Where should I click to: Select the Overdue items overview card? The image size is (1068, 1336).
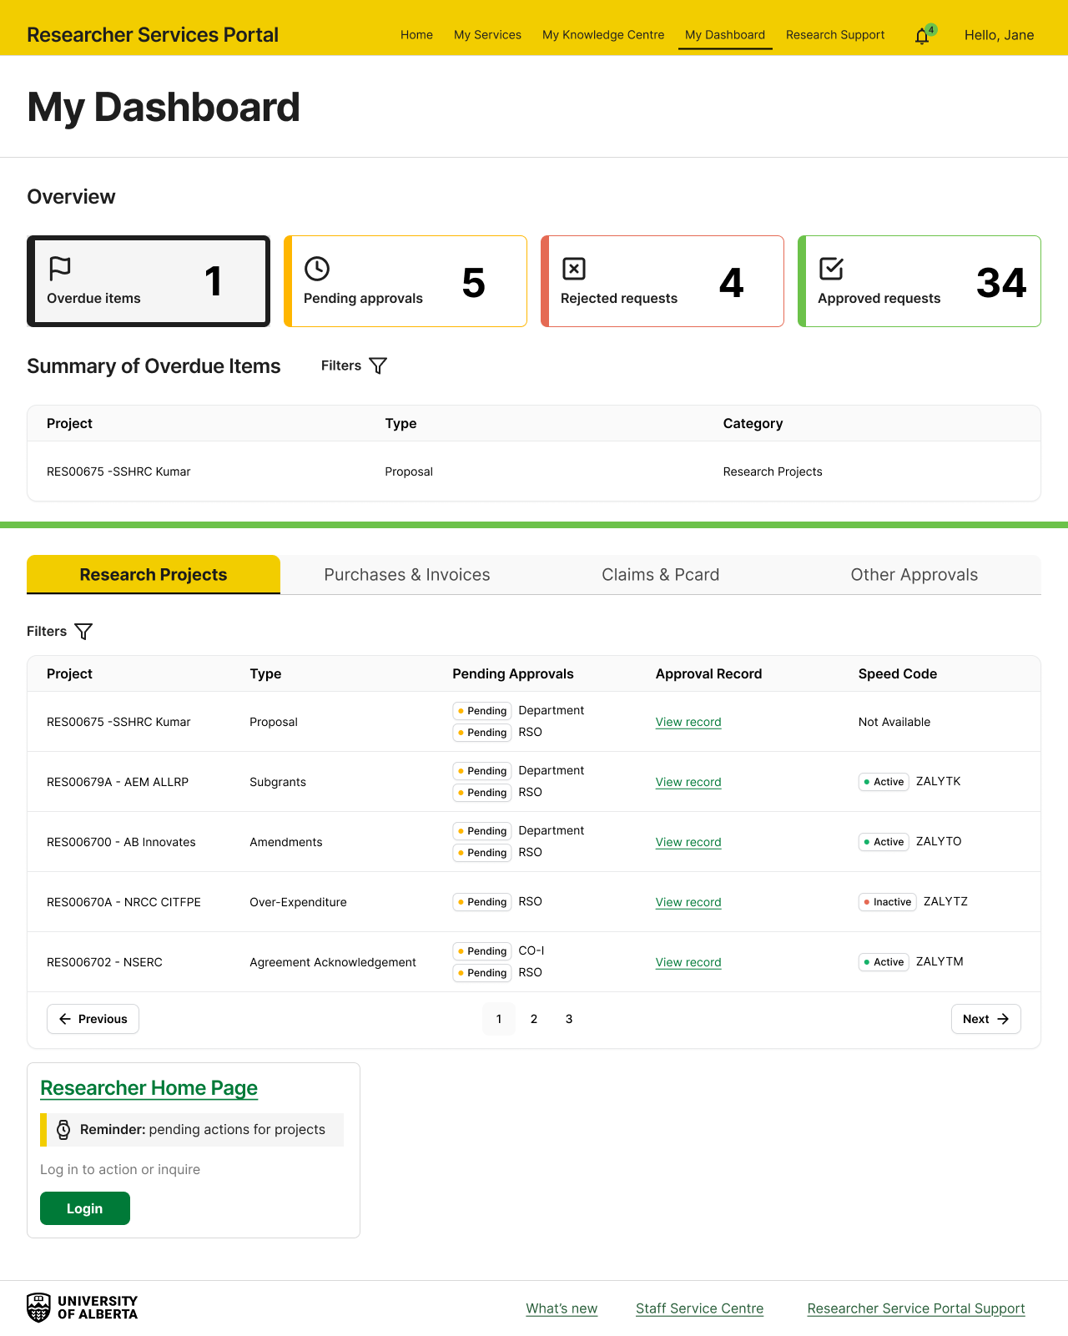[x=149, y=281]
